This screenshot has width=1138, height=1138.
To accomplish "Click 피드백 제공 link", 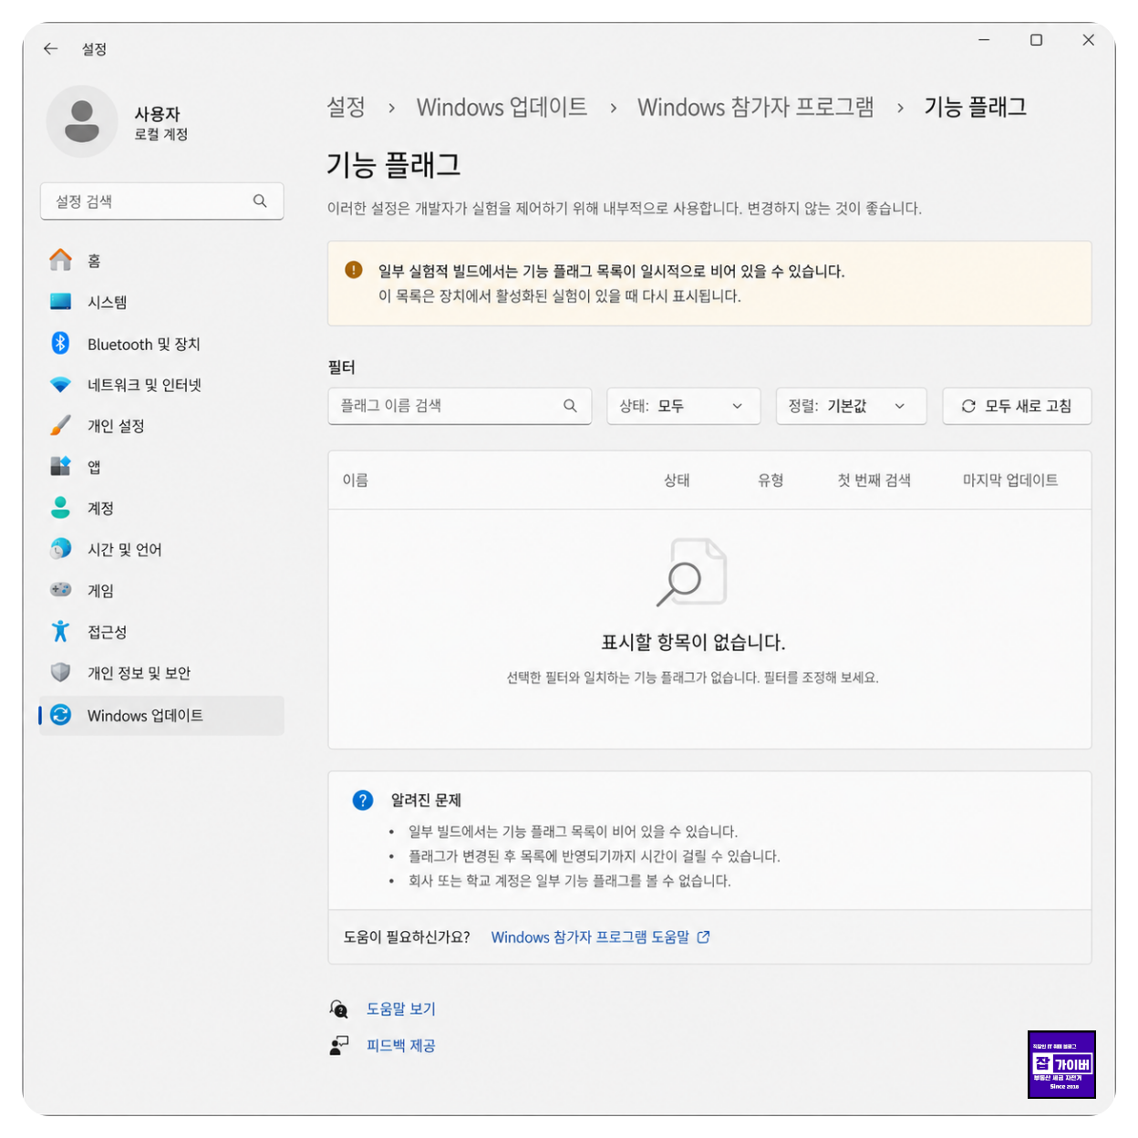I will point(401,1045).
